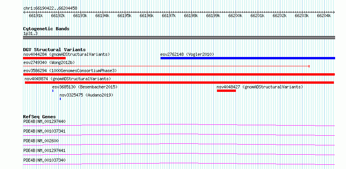The image size is (346, 169).
Task: Click the 66193k ruler tick label
Action: tap(80, 16)
